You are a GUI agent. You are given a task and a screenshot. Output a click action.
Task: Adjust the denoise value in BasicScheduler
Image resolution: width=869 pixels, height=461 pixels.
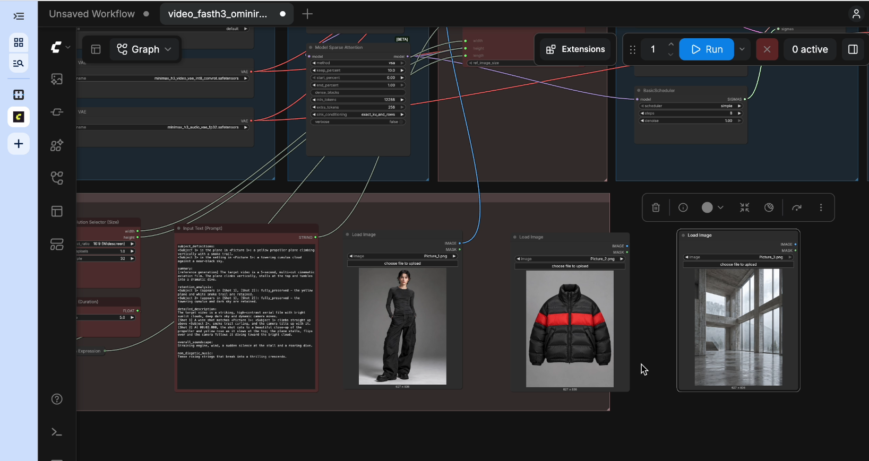click(x=691, y=121)
